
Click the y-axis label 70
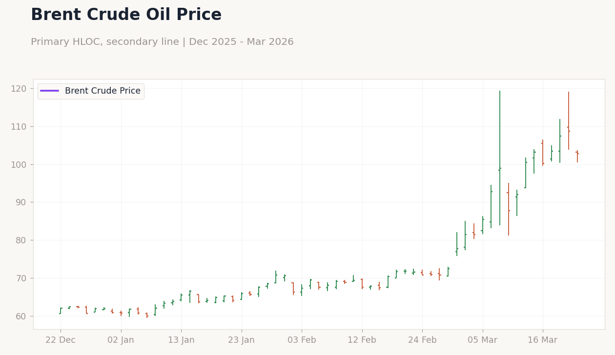pyautogui.click(x=20, y=278)
